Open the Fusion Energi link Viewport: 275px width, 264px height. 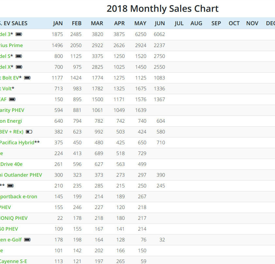(11, 121)
